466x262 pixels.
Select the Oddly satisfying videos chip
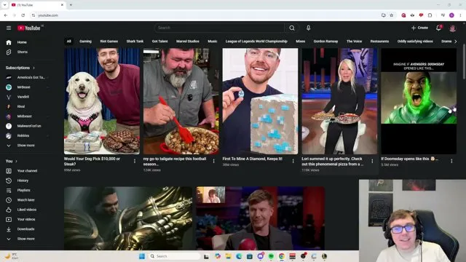click(415, 41)
